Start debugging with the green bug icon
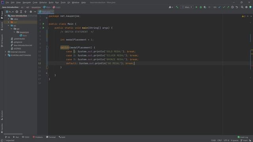Viewport: 253px width, 142px height. [x=201, y=7]
